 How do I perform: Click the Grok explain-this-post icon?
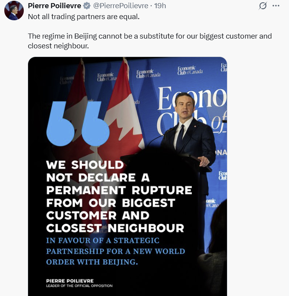(263, 6)
